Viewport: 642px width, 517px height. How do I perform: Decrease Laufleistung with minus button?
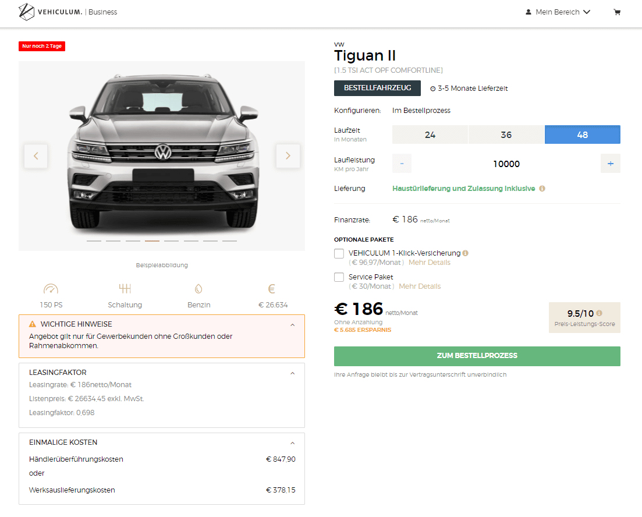(x=402, y=164)
